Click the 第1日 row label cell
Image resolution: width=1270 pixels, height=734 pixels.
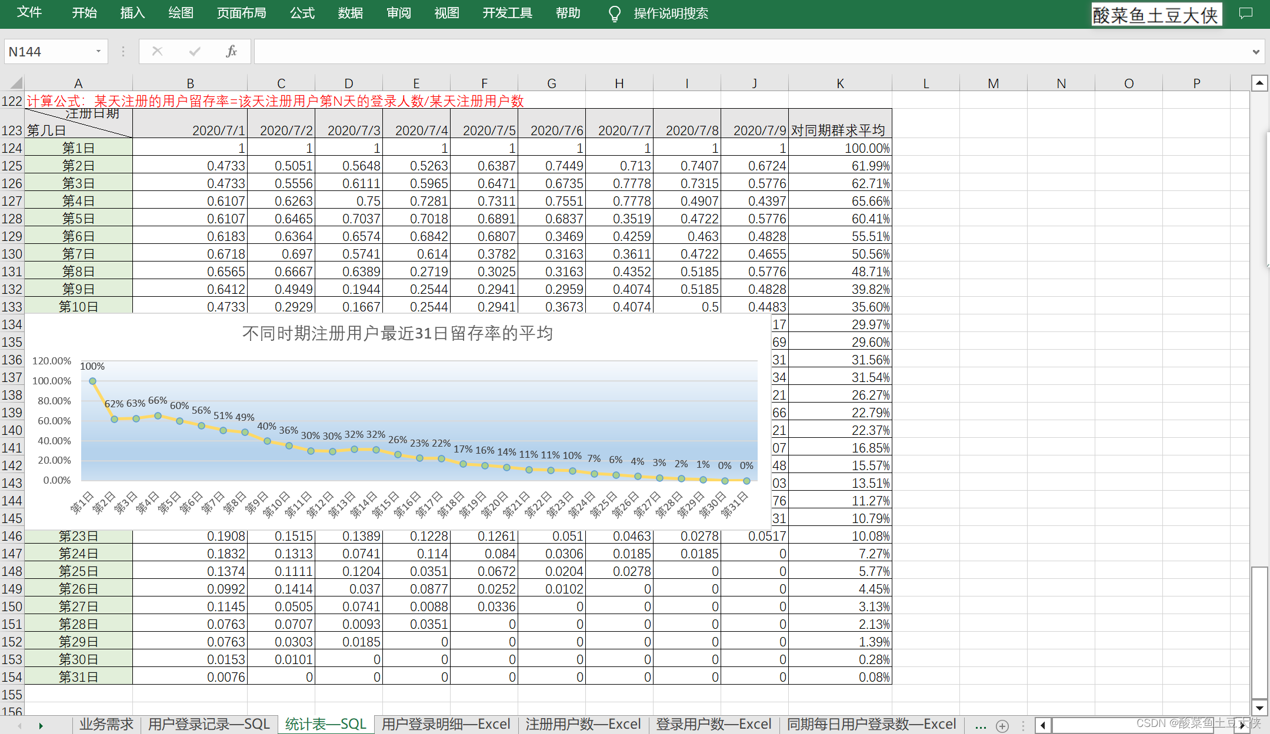[x=78, y=148]
